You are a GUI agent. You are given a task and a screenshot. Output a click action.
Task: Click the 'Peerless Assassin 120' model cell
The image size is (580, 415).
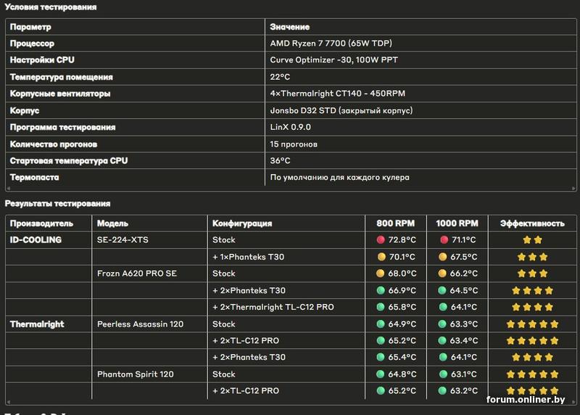pyautogui.click(x=140, y=324)
